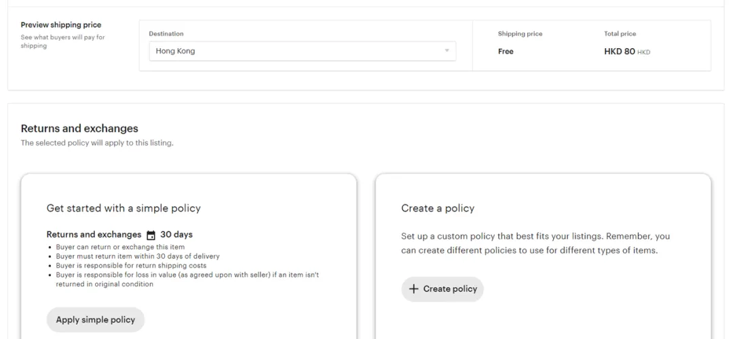The image size is (733, 339).
Task: Select the Free shipping price value
Action: tap(506, 52)
